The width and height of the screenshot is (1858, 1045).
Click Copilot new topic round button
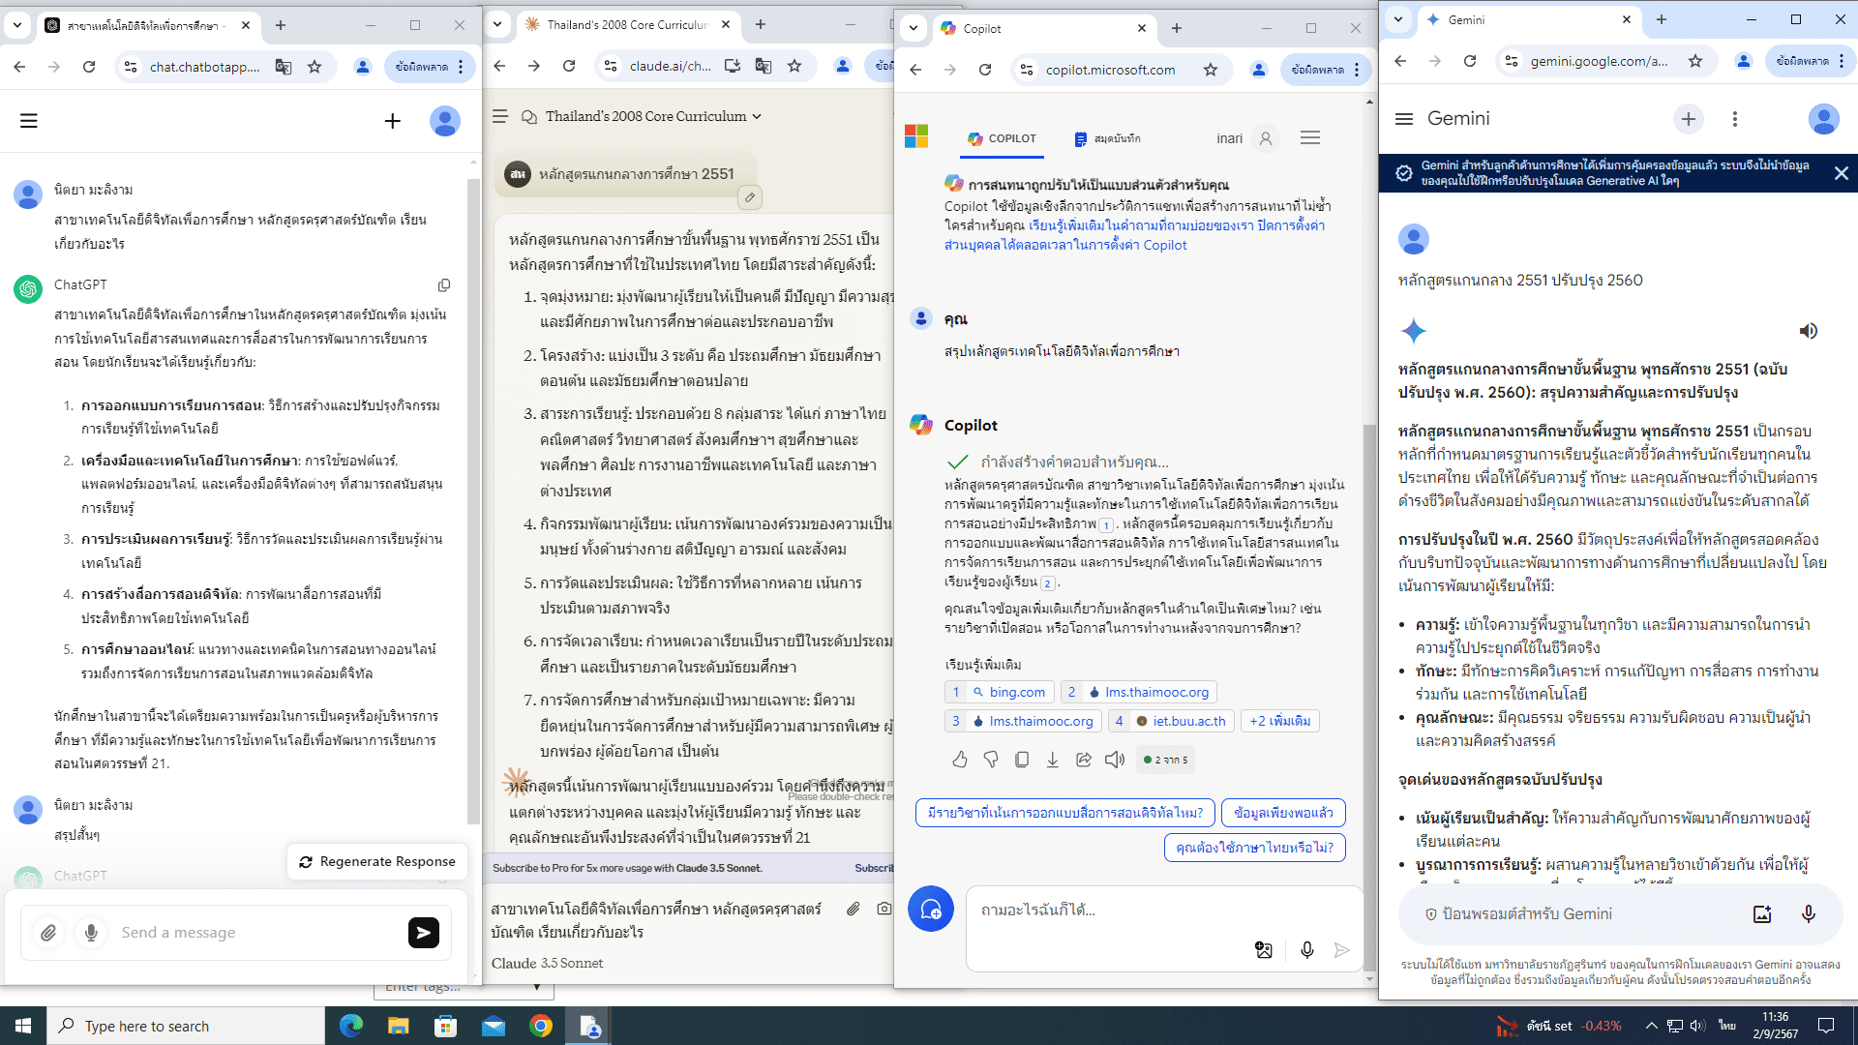click(930, 910)
